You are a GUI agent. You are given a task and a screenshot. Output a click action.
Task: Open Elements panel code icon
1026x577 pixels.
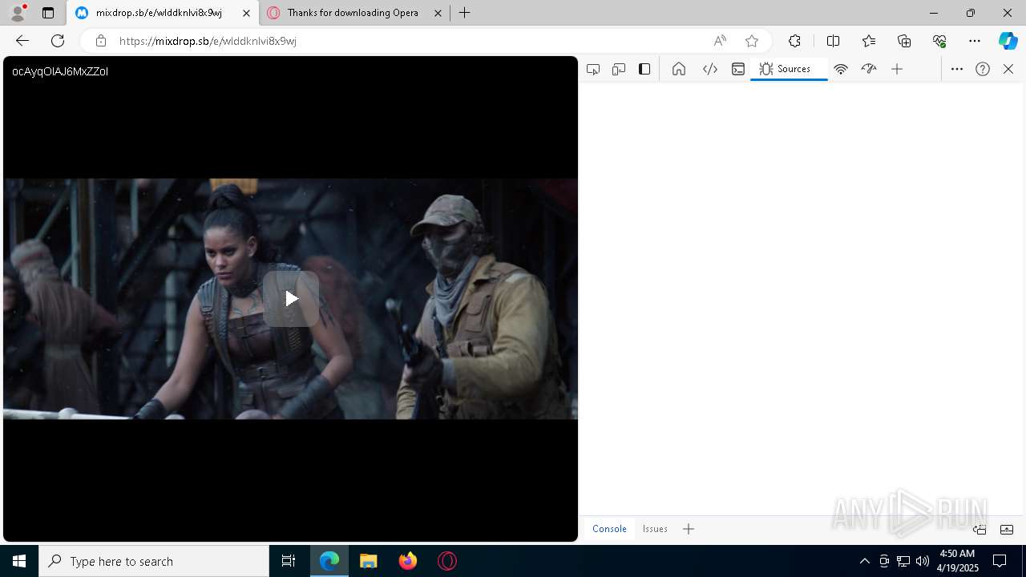[x=710, y=69]
